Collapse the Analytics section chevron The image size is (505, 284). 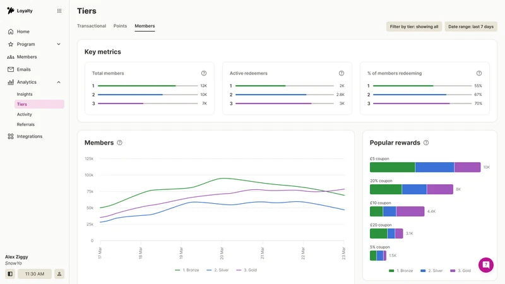(x=59, y=82)
